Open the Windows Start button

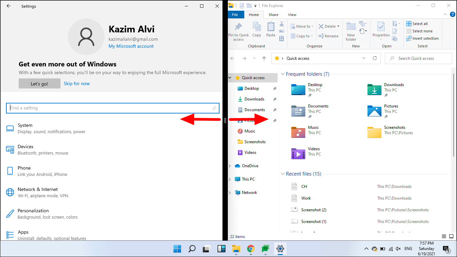pos(177,249)
